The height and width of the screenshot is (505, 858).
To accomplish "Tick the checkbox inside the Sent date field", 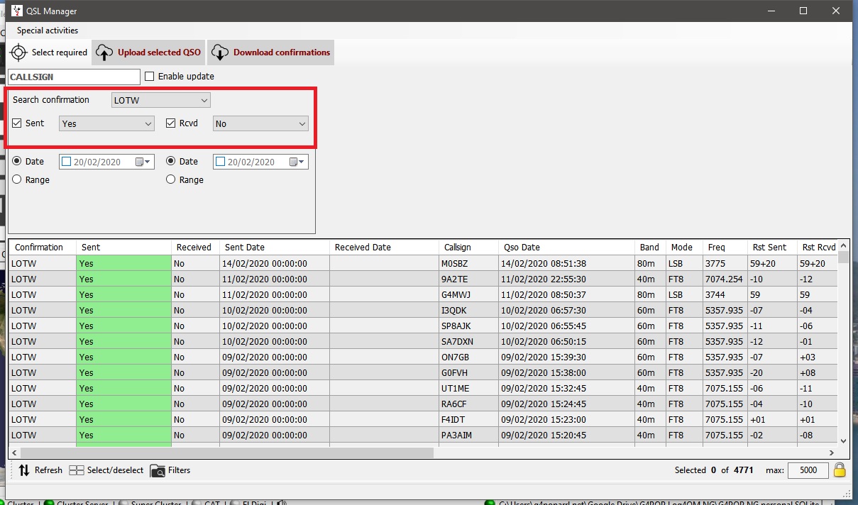I will (x=67, y=162).
